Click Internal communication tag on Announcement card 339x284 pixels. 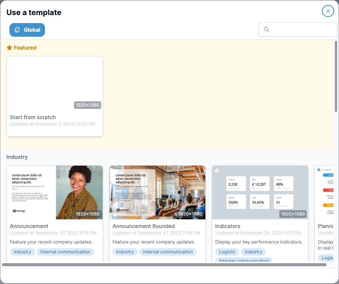coord(65,252)
